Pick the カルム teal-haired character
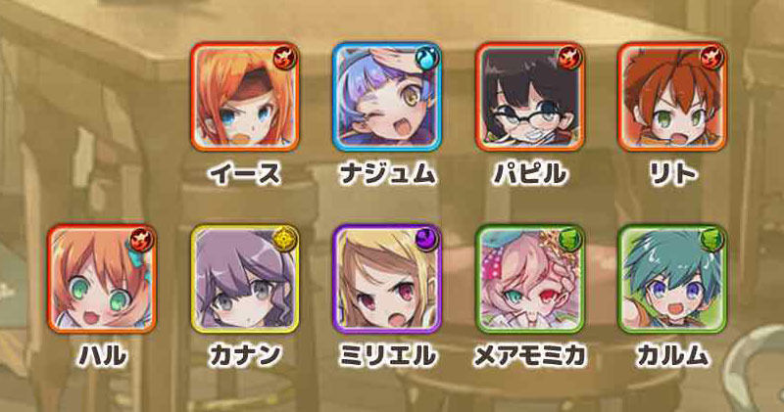This screenshot has height=412, width=784. click(x=672, y=279)
